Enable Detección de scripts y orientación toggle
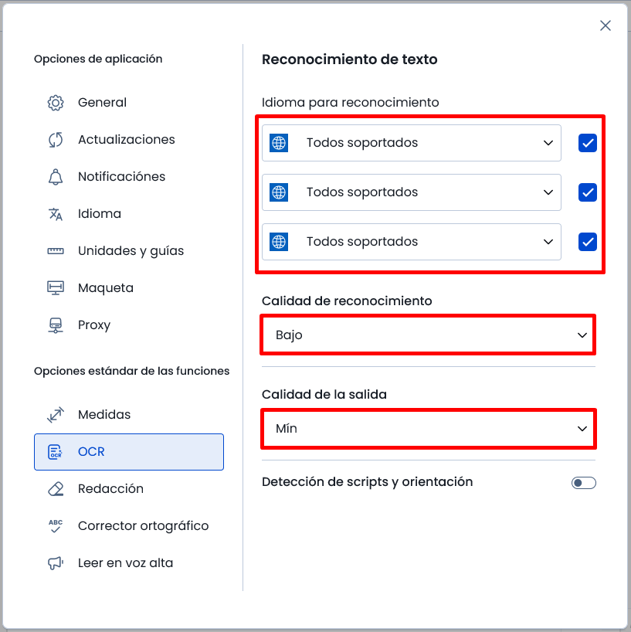This screenshot has height=632, width=631. pos(583,482)
